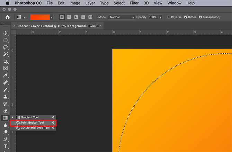
Task: Select the Podcast Cover Tutorial document tab
Action: [x=59, y=26]
